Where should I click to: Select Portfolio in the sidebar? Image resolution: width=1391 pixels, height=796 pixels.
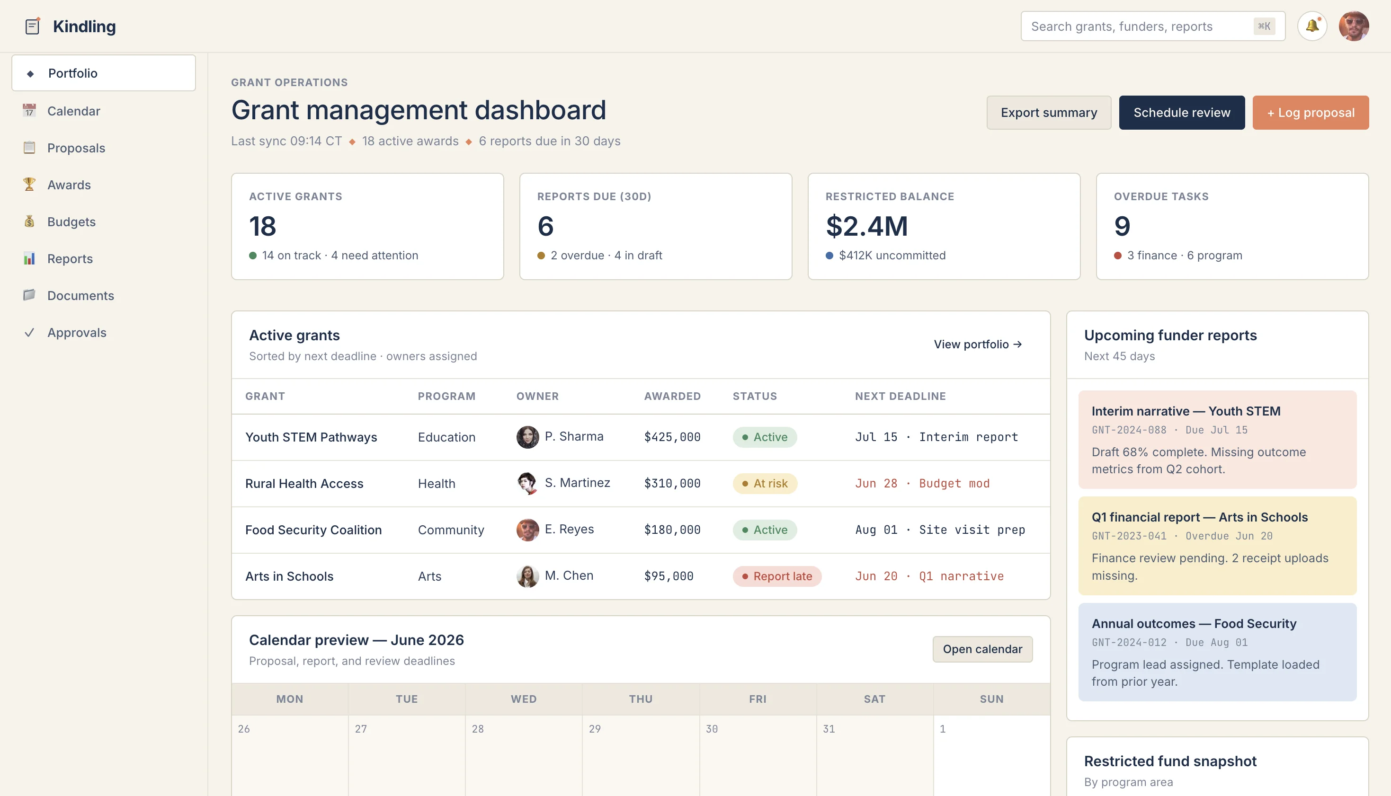103,73
